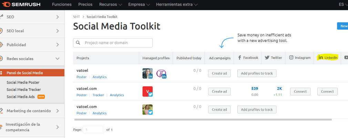Click the project search field
The width and height of the screenshot is (348, 138).
pyautogui.click(x=113, y=43)
